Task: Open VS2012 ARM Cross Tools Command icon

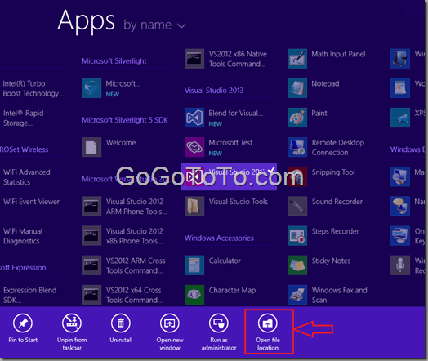Action: (91, 265)
